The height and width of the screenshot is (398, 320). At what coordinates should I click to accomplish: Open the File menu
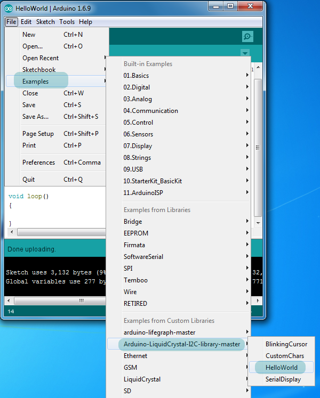click(x=11, y=22)
